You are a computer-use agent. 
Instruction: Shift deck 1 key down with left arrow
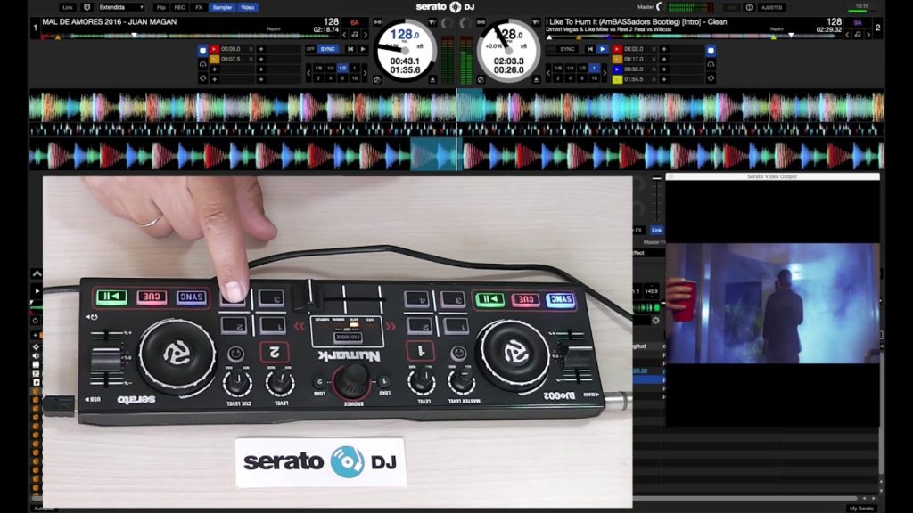tap(344, 35)
